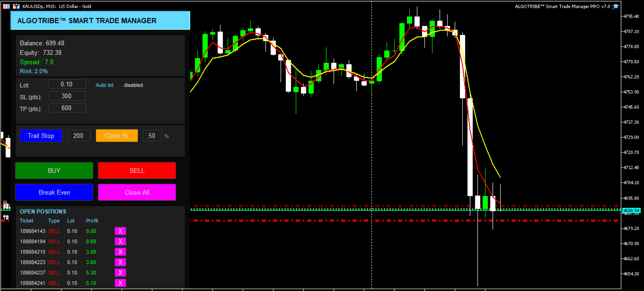This screenshot has height=291, width=644.
Task: Click ticket number 189884241
Action: point(33,283)
